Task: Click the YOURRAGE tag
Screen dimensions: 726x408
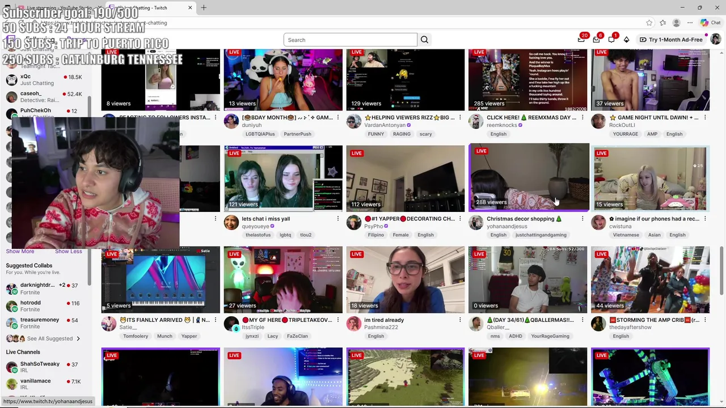Action: pos(624,134)
